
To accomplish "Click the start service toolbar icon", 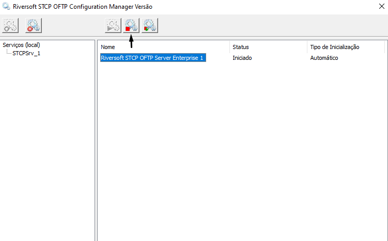I will pyautogui.click(x=113, y=25).
